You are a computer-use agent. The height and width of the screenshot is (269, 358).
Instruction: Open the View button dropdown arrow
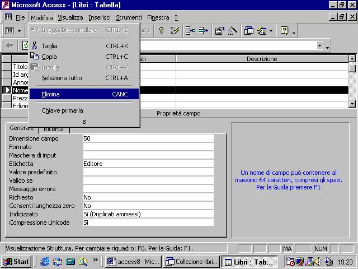tap(19, 31)
